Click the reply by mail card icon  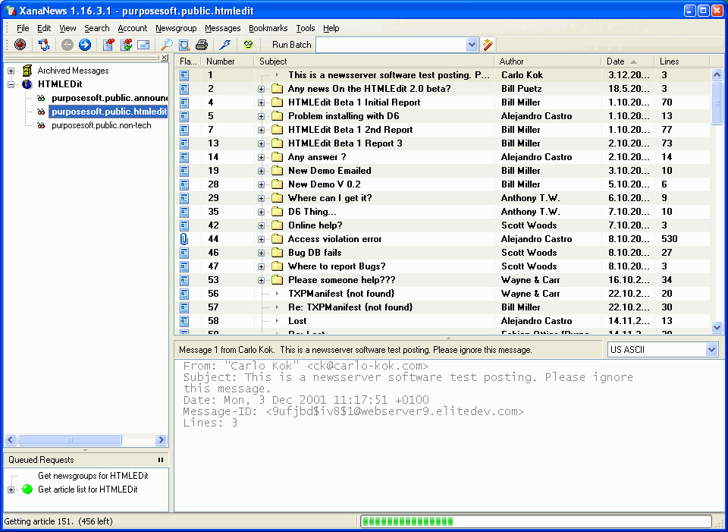tap(143, 45)
